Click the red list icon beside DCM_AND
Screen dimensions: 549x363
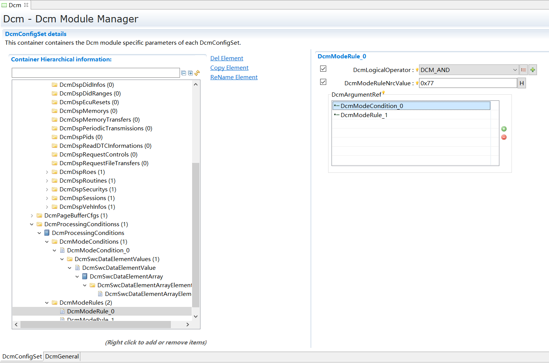click(x=524, y=70)
